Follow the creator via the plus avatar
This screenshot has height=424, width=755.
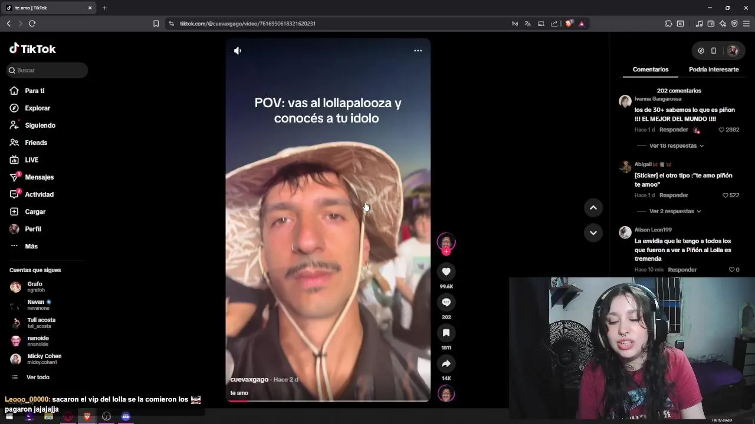[x=446, y=251]
